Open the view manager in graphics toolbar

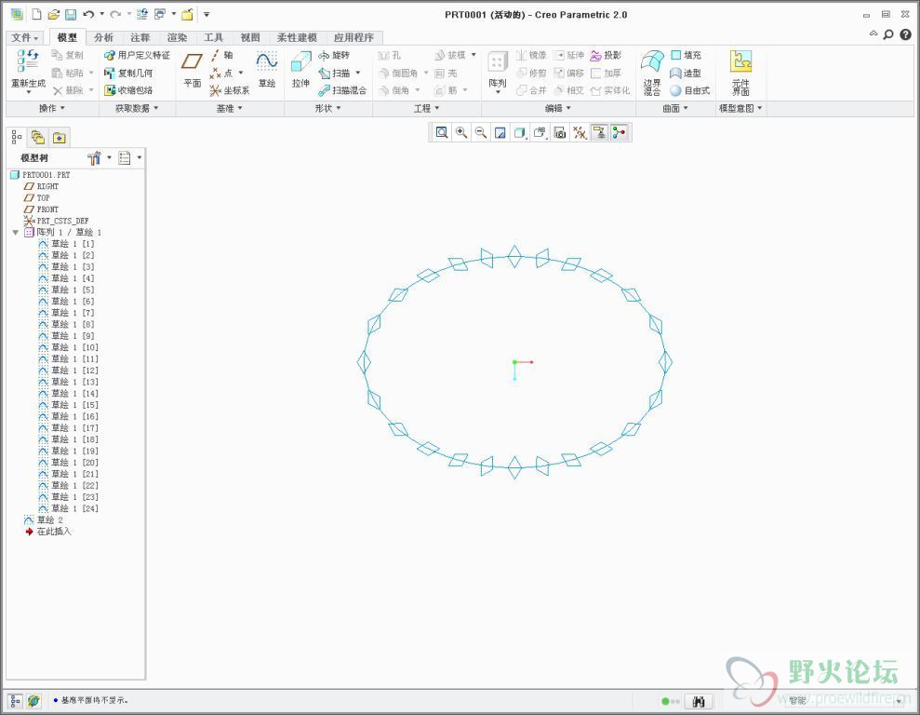[x=560, y=133]
